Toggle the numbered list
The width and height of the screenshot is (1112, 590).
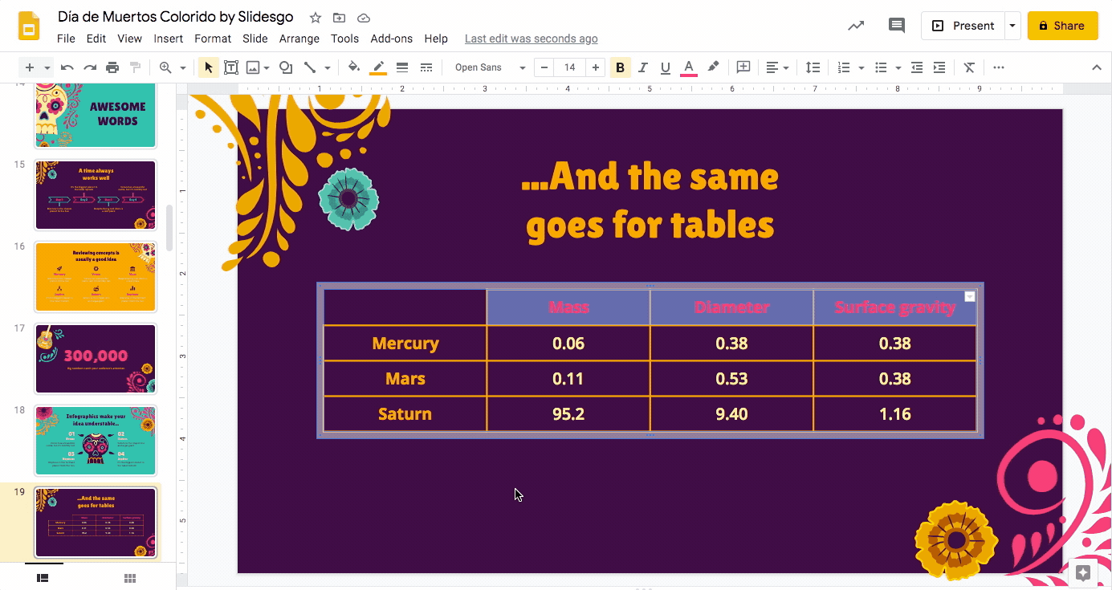[844, 67]
